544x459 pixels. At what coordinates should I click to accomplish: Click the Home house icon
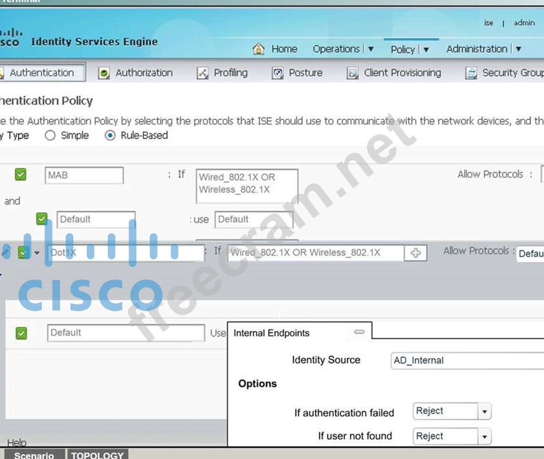coord(258,49)
